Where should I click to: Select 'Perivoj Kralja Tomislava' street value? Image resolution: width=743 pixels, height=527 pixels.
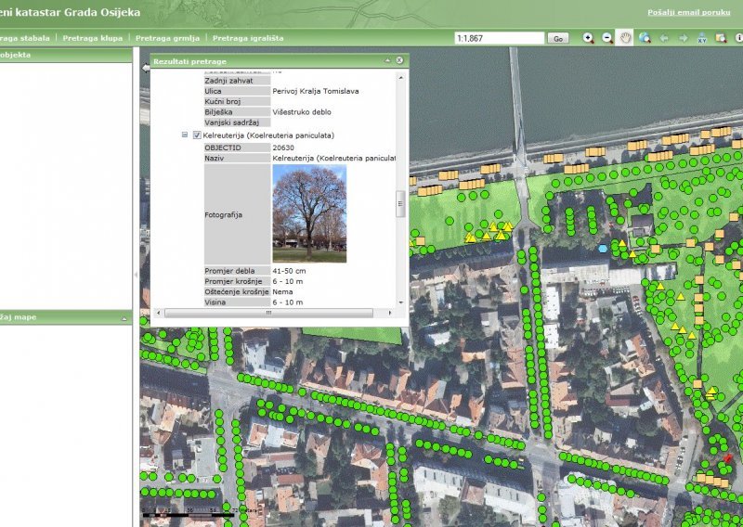click(x=316, y=91)
